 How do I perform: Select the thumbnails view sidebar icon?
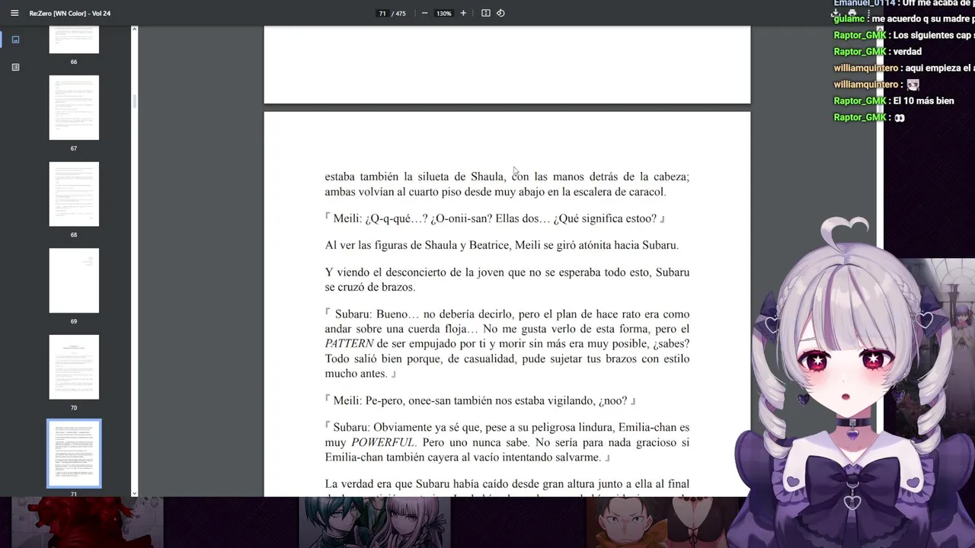point(15,40)
